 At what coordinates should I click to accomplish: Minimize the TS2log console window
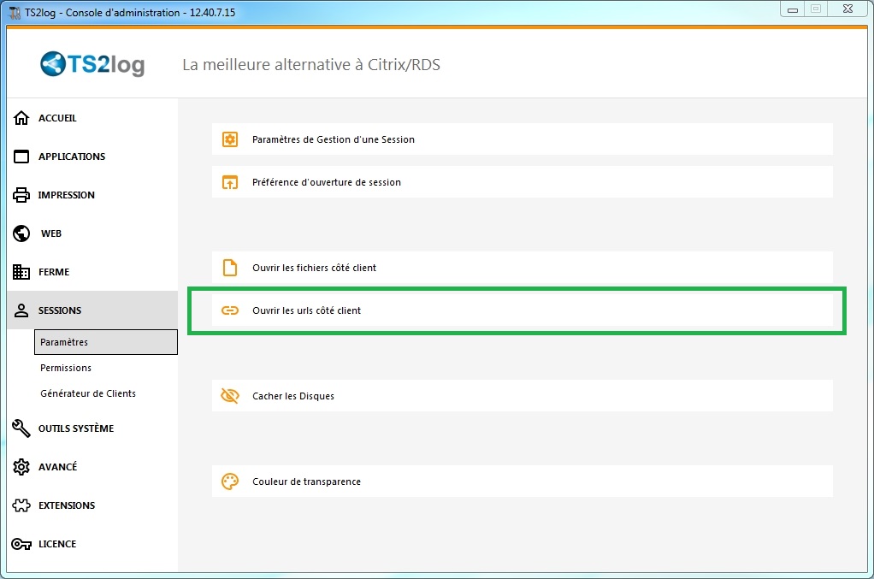tap(793, 9)
